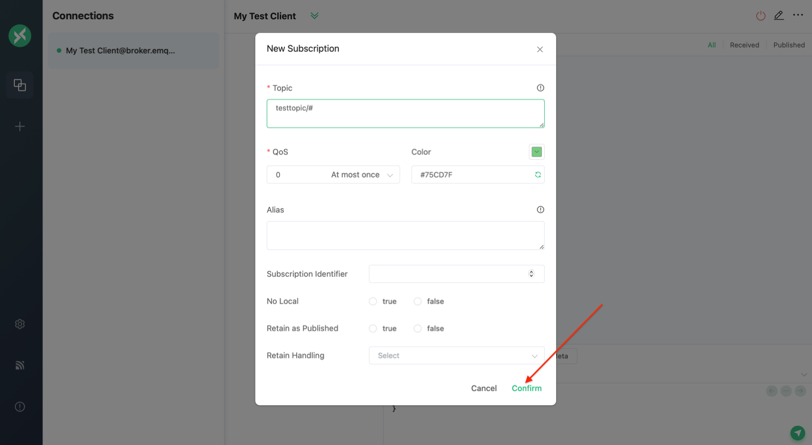
Task: Click the info icon next to Alias
Action: pyautogui.click(x=540, y=210)
